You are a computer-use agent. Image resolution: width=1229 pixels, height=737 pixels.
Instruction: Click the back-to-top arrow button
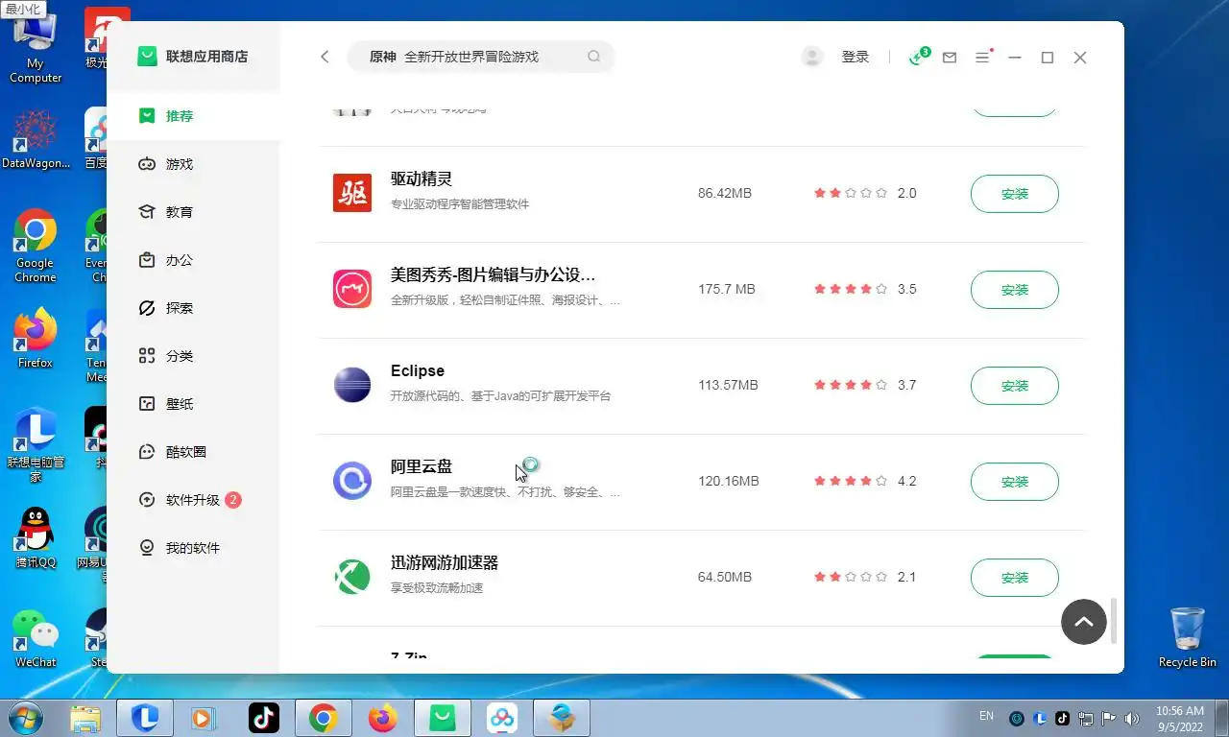pyautogui.click(x=1084, y=622)
